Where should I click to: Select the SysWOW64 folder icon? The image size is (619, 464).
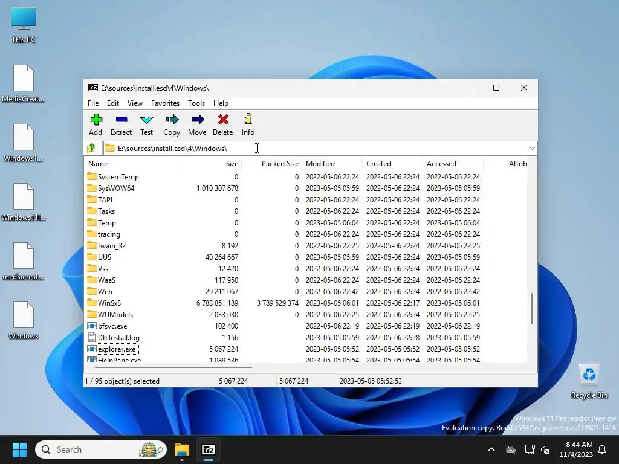(92, 188)
